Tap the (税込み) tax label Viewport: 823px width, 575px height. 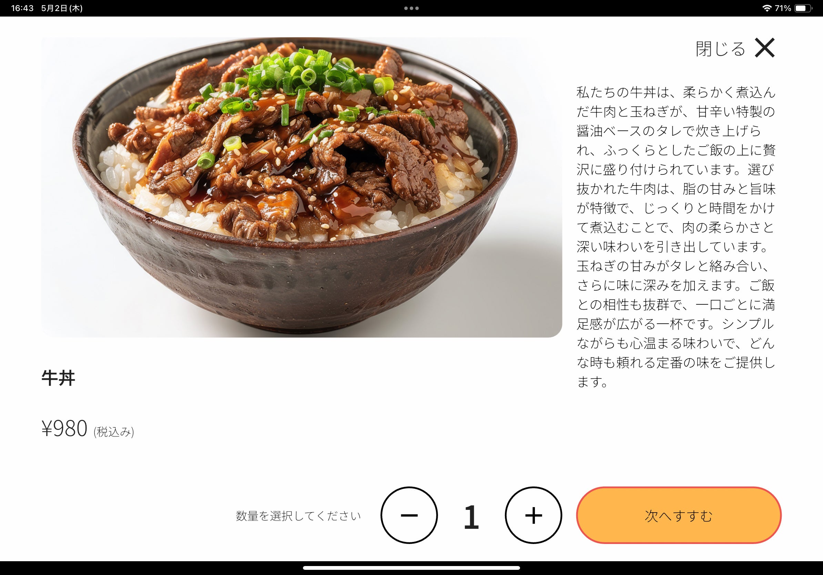point(114,432)
